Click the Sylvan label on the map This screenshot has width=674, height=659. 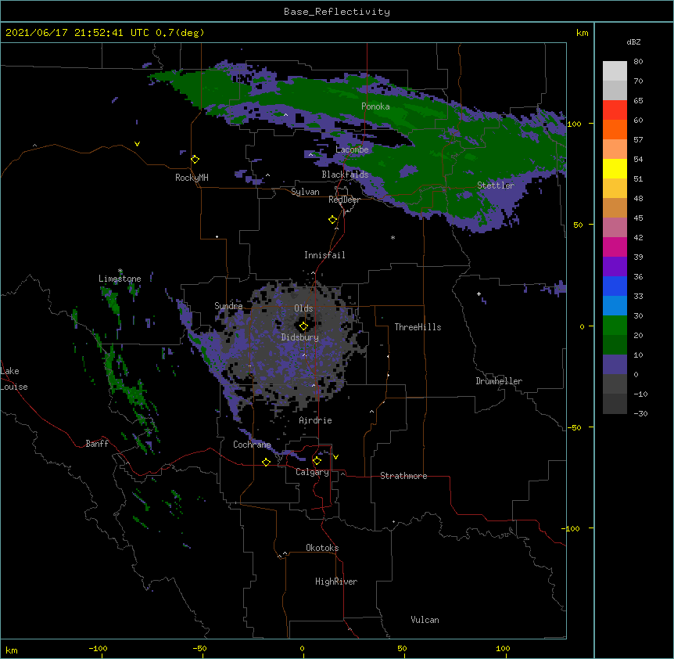[x=305, y=192]
